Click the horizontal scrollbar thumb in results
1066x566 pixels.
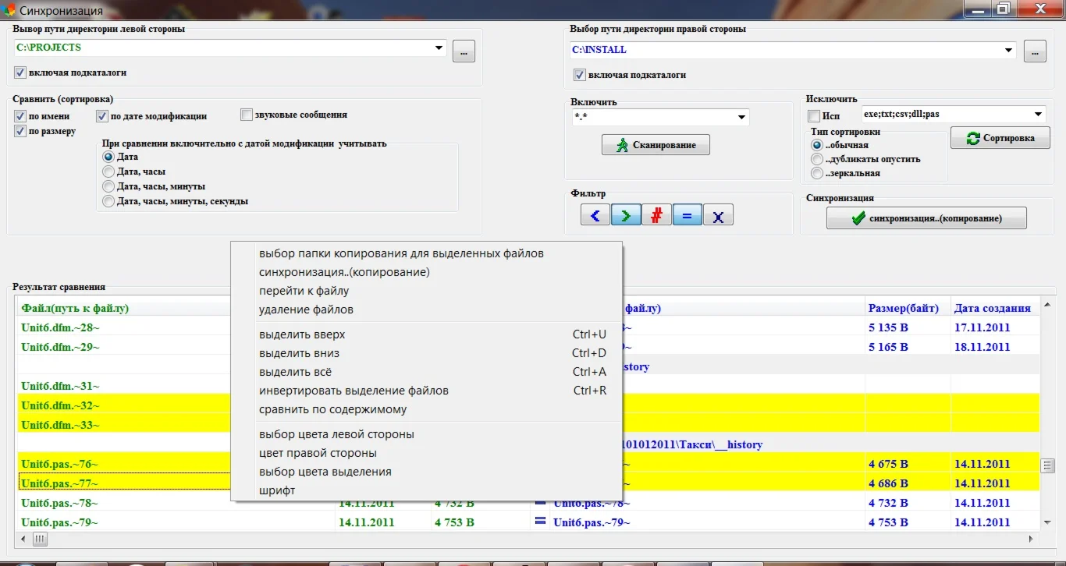(x=39, y=539)
